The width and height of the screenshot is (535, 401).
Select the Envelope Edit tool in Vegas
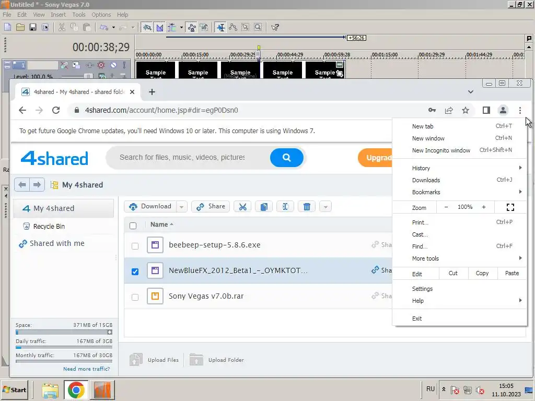[233, 27]
